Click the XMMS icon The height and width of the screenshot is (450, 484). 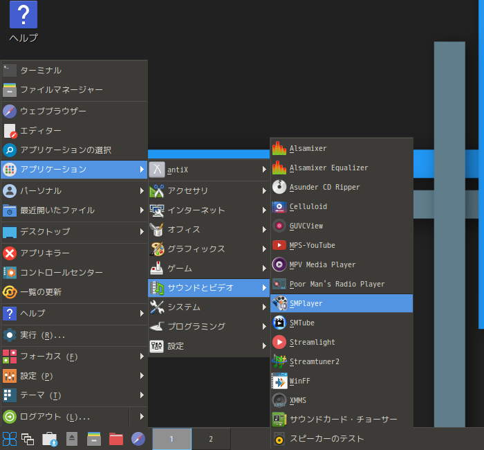(279, 400)
